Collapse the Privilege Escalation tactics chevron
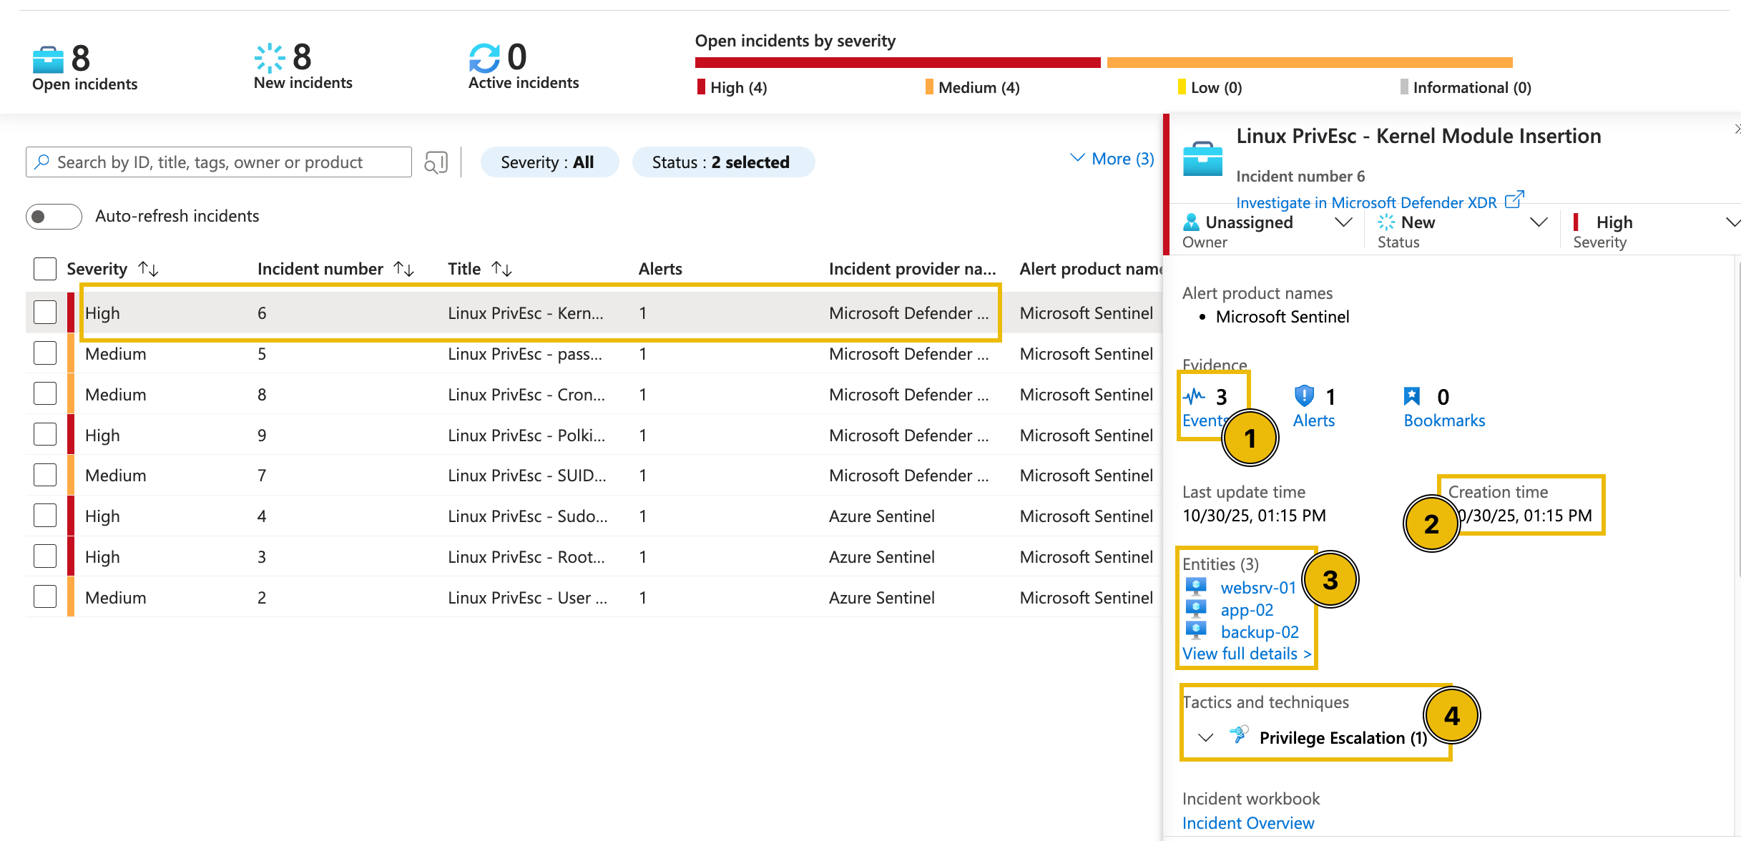 [1206, 737]
